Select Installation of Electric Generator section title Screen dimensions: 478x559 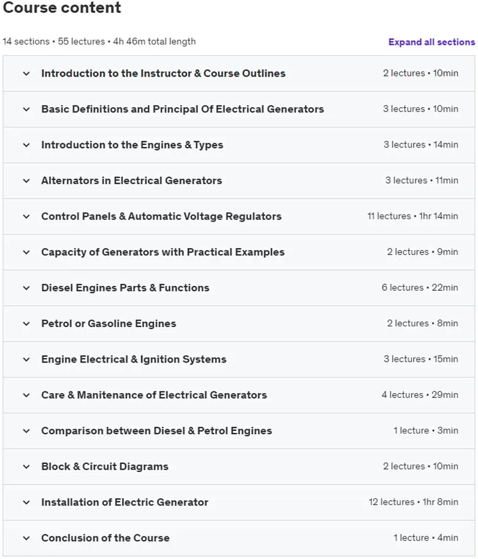[x=125, y=502]
